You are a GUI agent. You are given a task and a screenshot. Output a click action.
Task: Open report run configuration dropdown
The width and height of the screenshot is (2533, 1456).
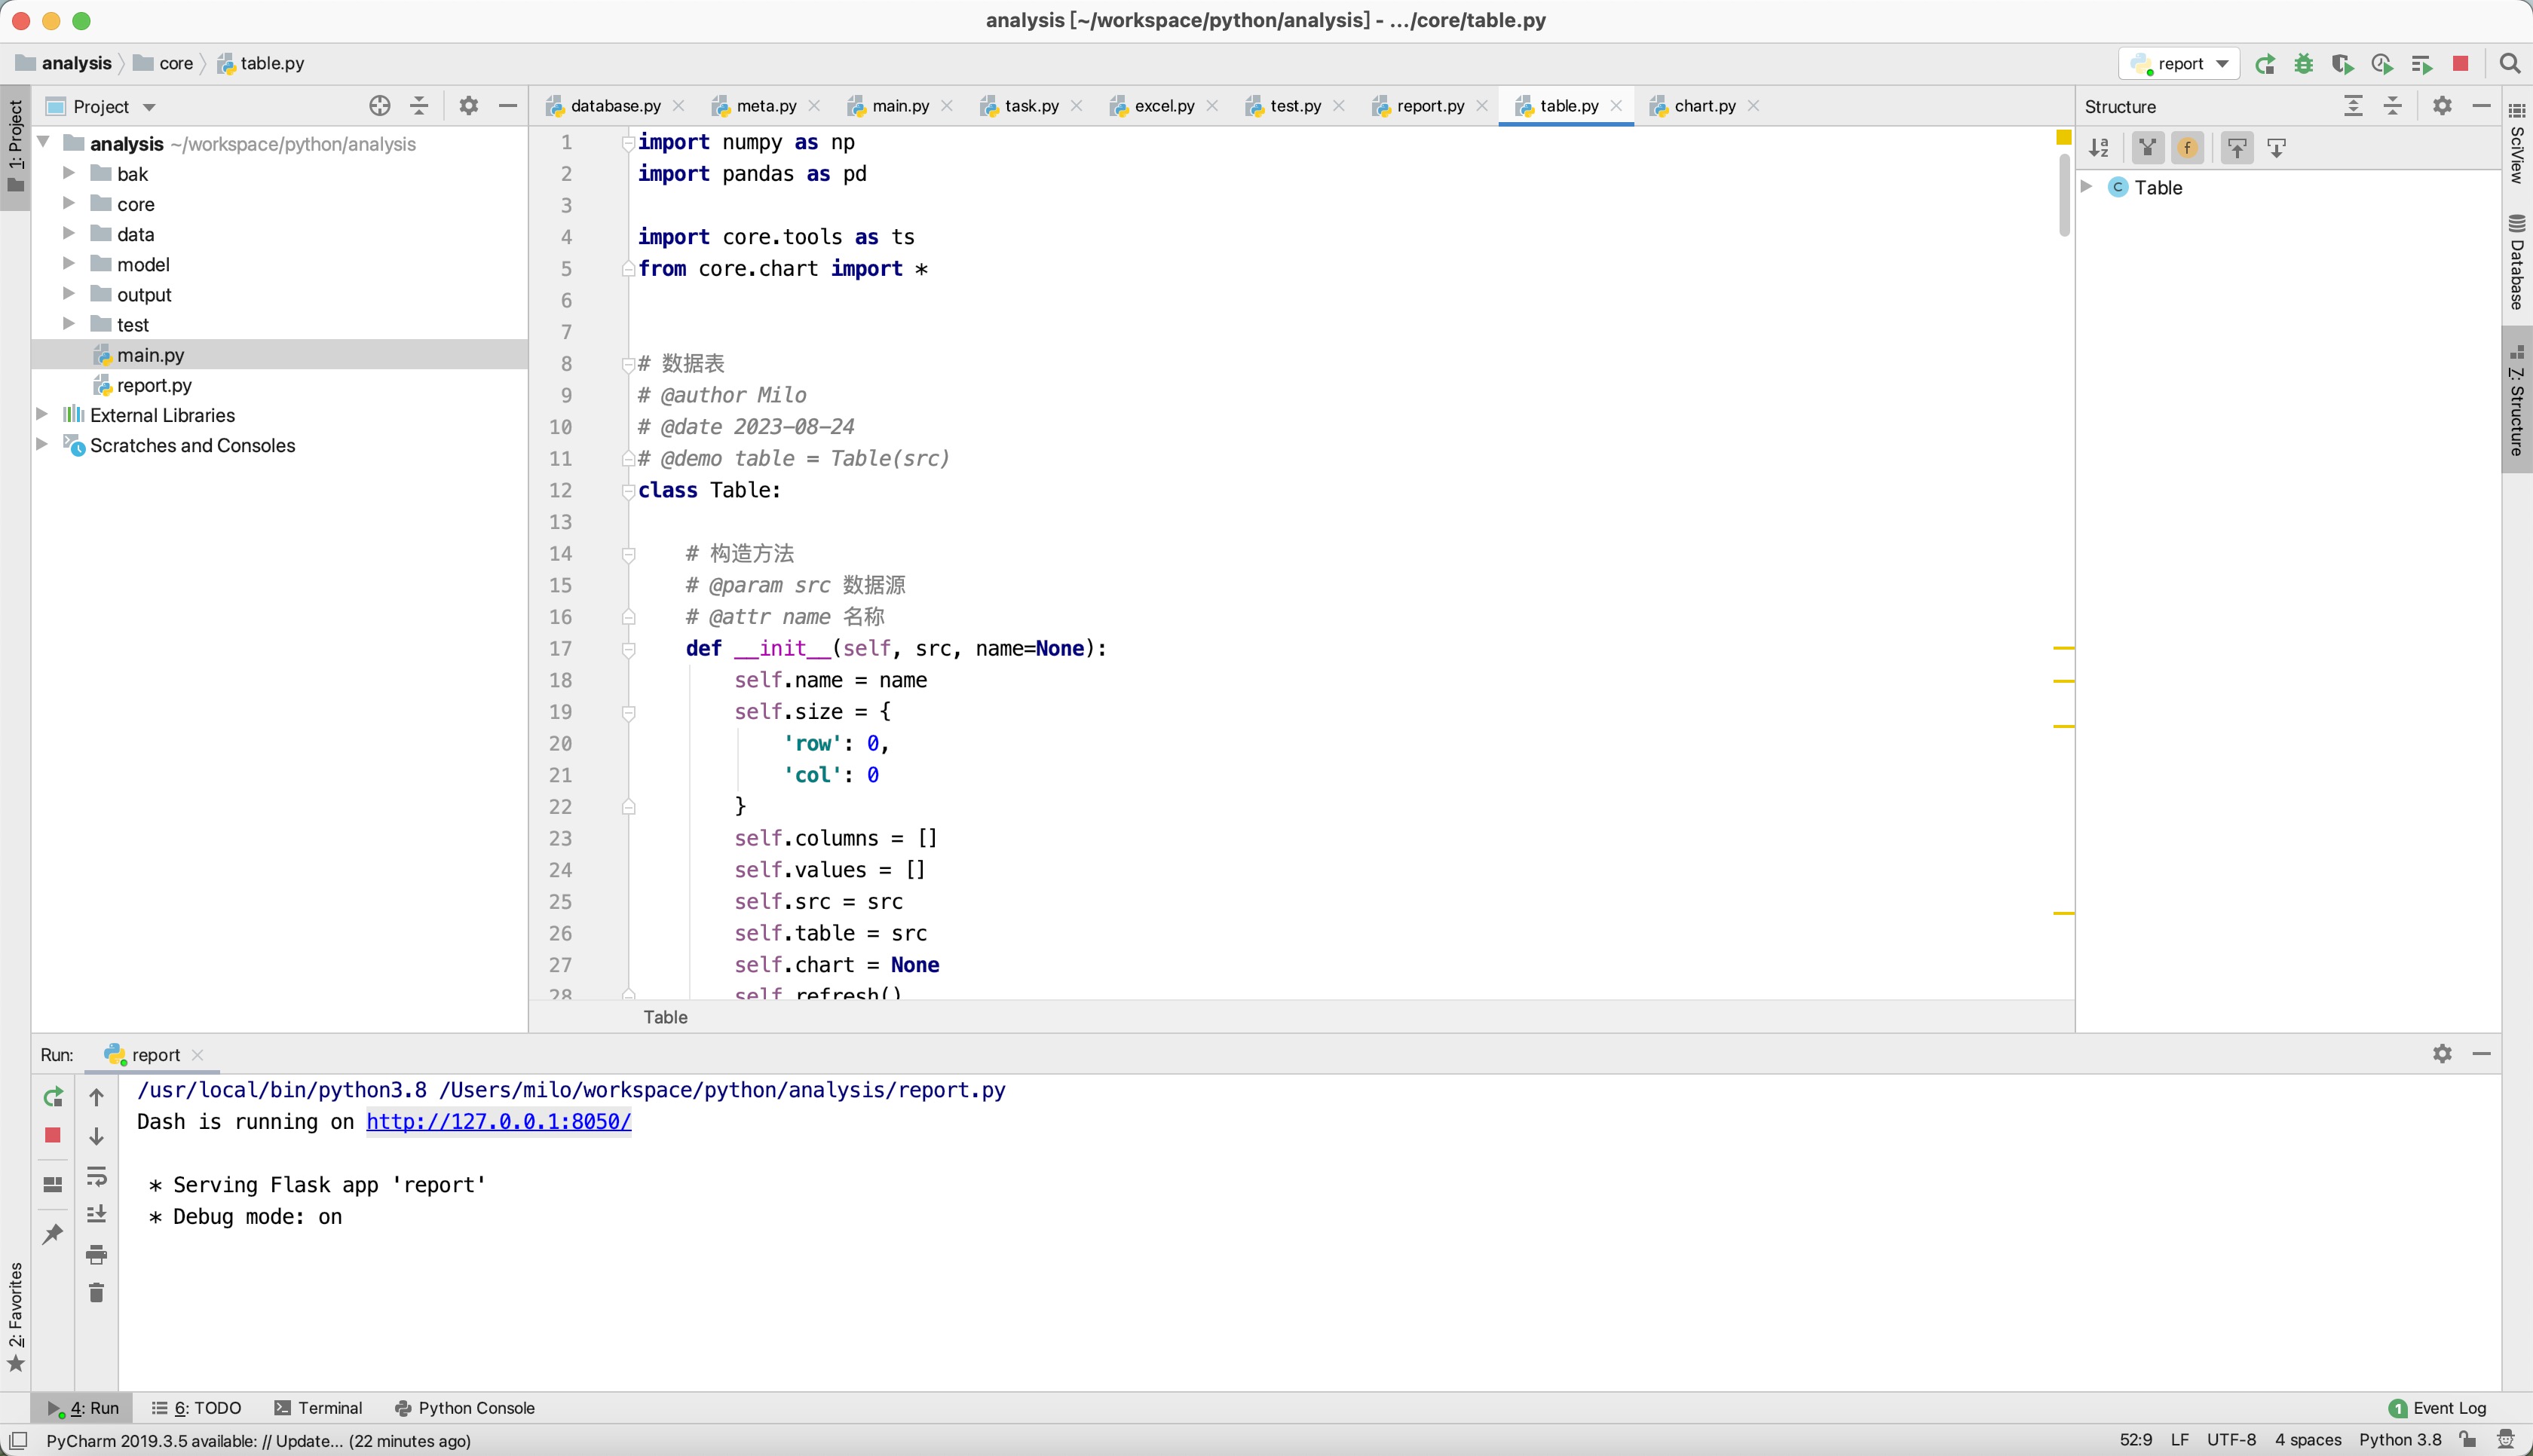pos(2179,64)
